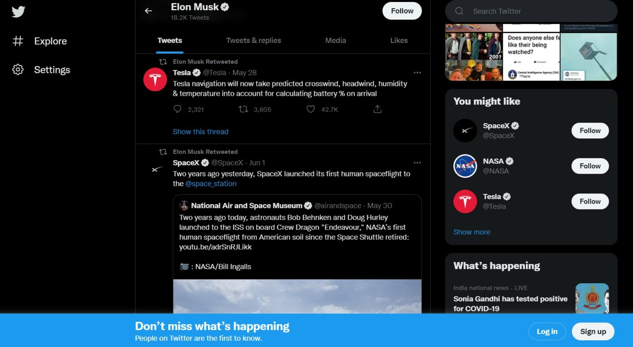633x347 pixels.
Task: Switch to the Likes tab
Action: (x=399, y=40)
